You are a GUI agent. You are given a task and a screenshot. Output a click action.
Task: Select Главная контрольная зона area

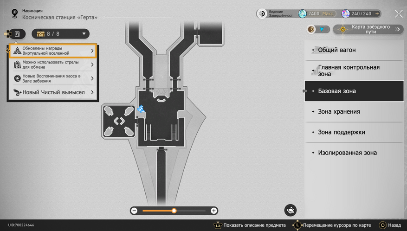pos(354,71)
